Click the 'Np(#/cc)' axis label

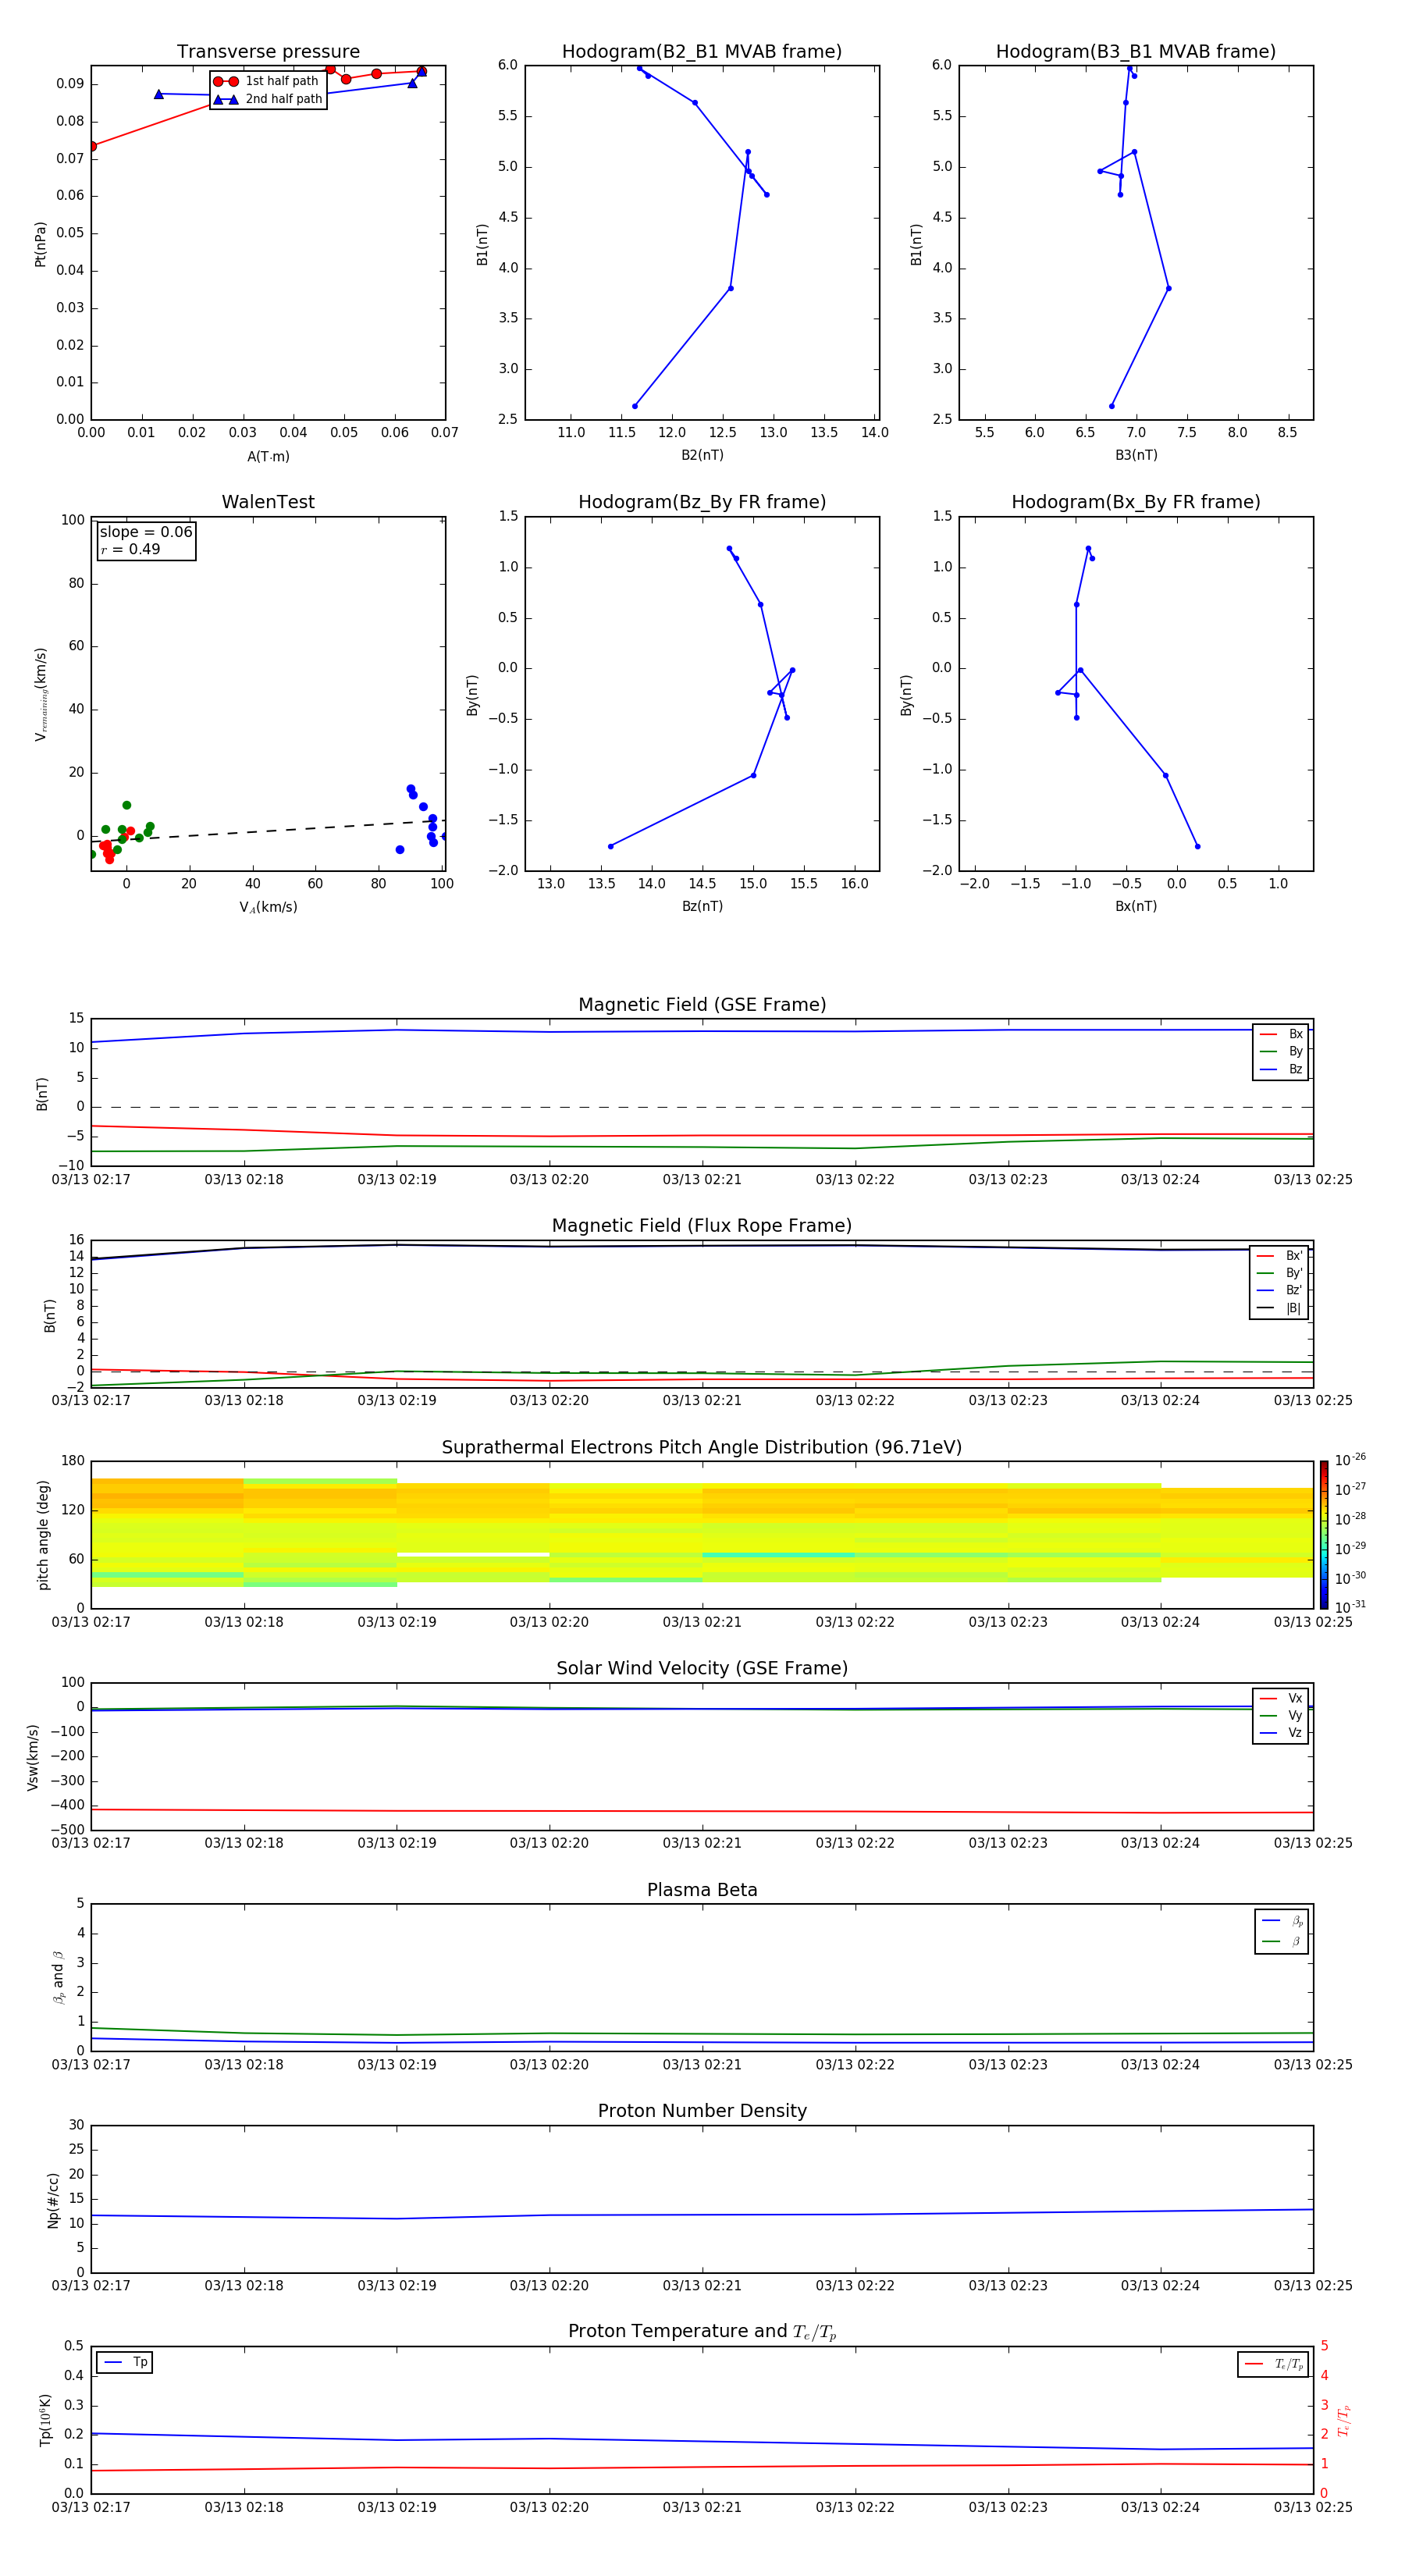click(x=53, y=2200)
